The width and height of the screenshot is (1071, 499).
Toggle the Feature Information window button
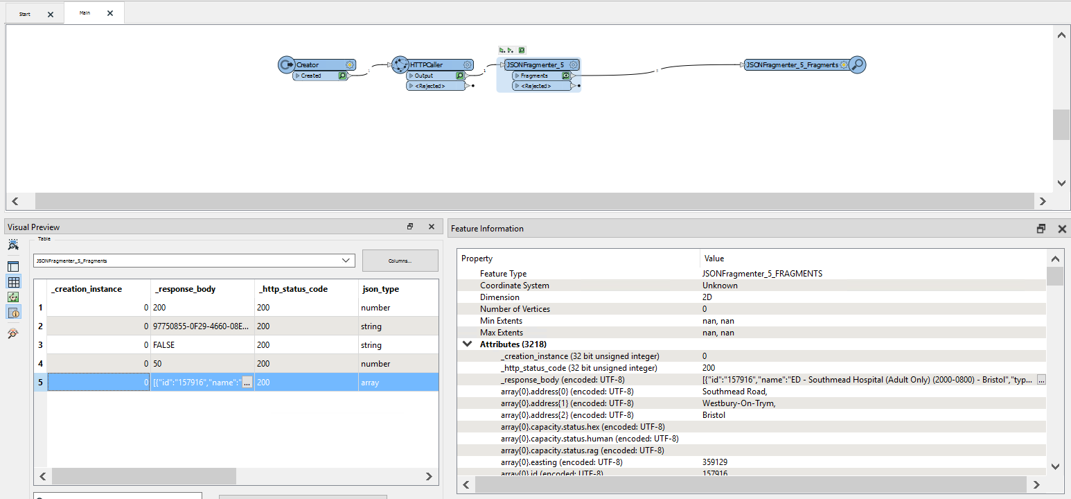click(x=13, y=312)
